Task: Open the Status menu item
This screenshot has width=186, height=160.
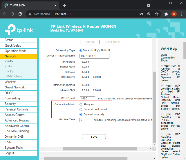Action: pos(19,40)
